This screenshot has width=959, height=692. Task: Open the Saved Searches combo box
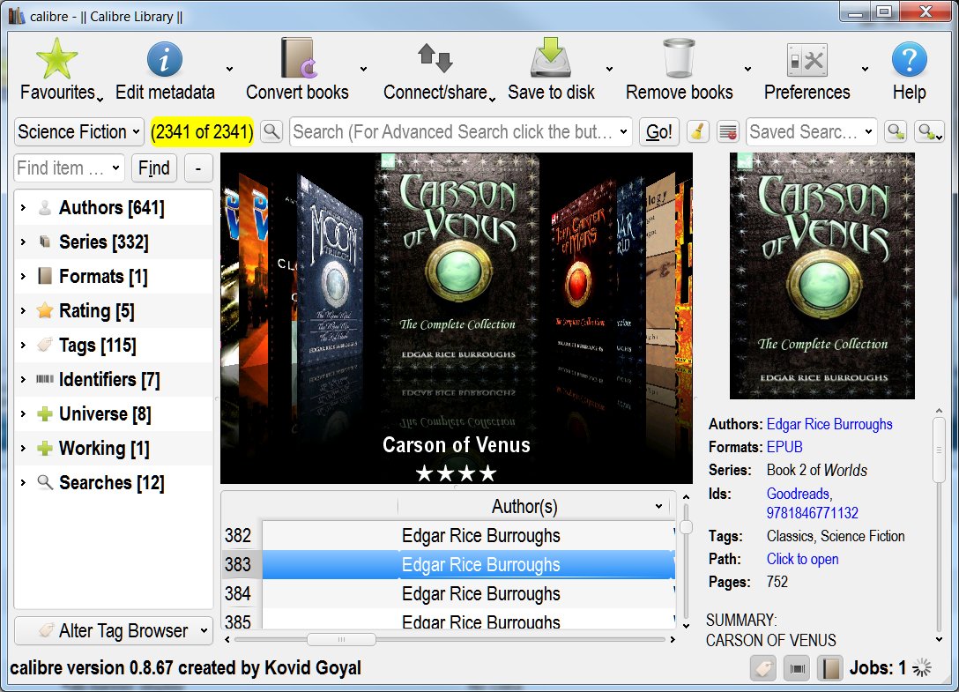tap(811, 131)
